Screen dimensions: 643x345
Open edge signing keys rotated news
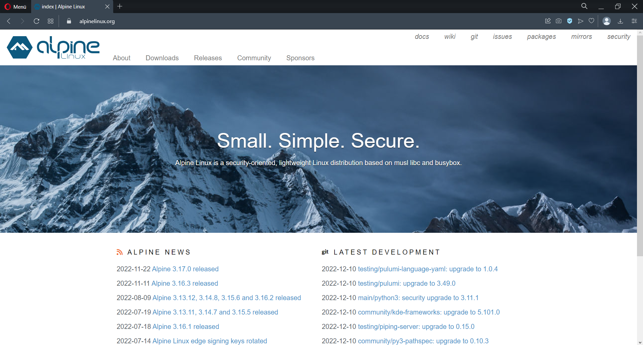[210, 341]
